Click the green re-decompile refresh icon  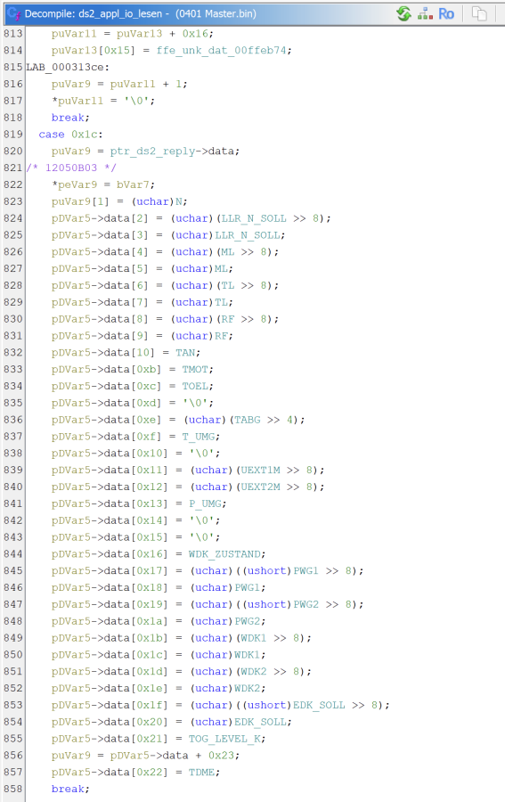coord(403,13)
